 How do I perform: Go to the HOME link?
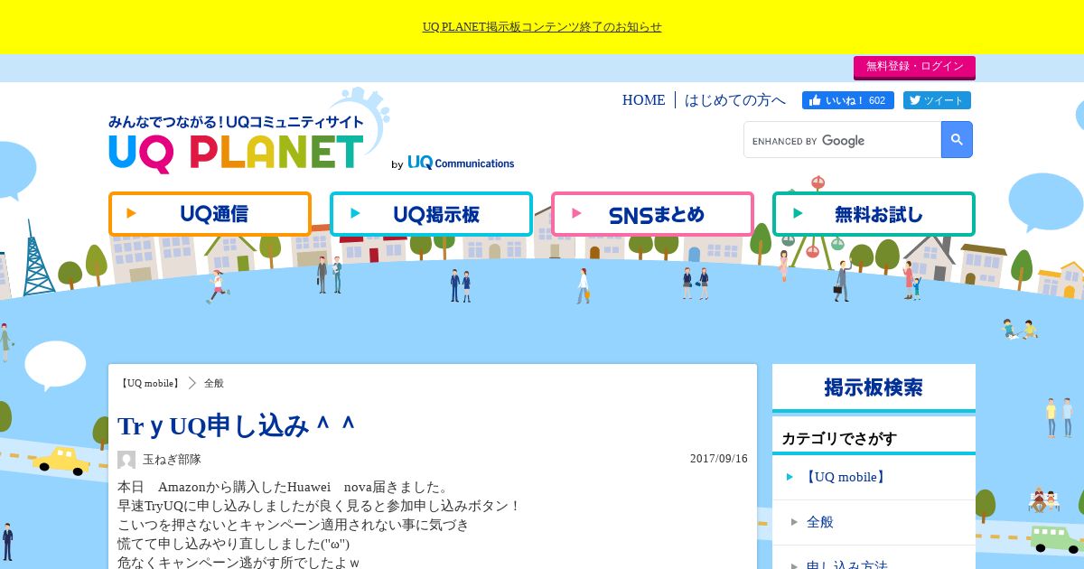pyautogui.click(x=643, y=100)
